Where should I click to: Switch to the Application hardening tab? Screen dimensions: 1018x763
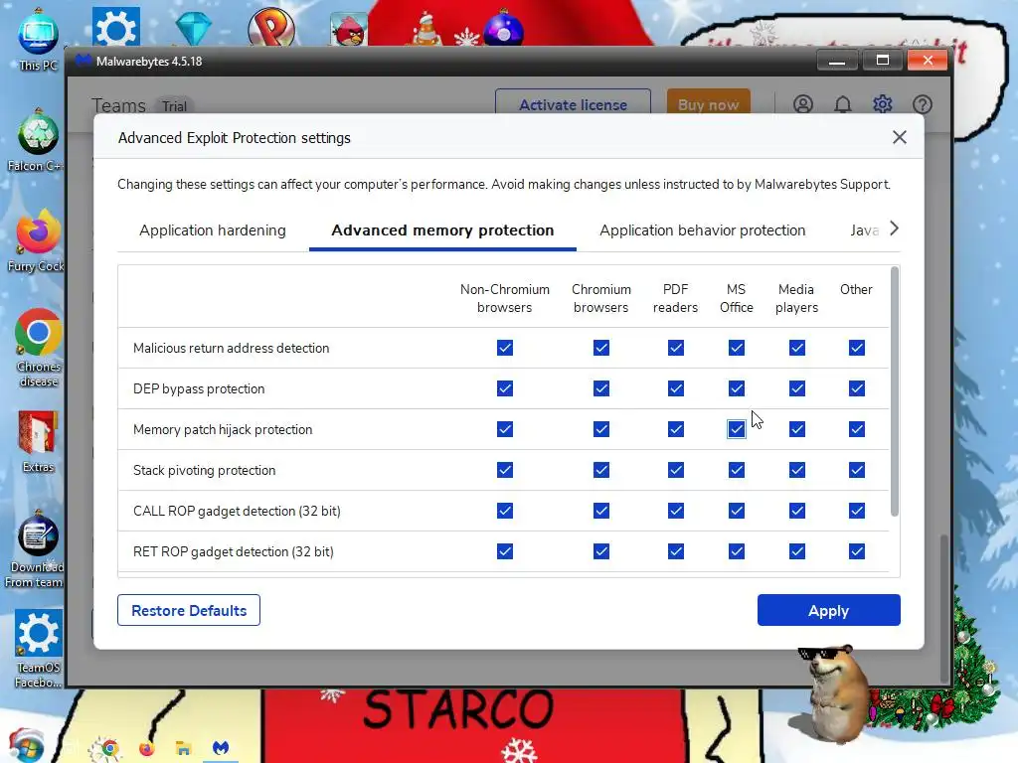[x=213, y=230]
